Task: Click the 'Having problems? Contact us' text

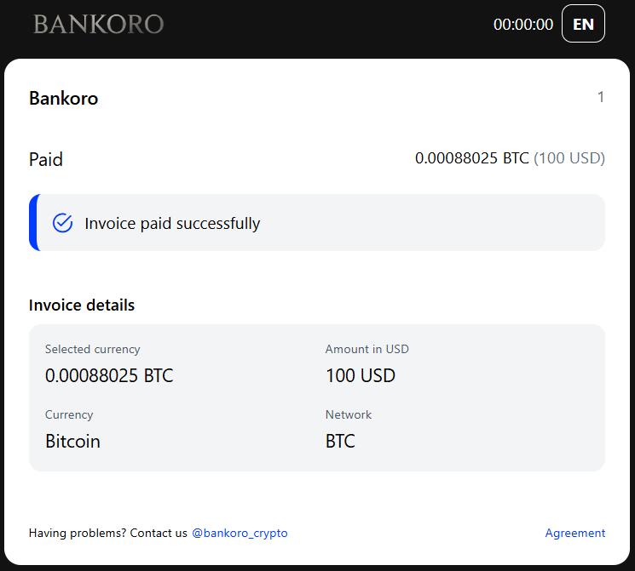Action: click(107, 534)
